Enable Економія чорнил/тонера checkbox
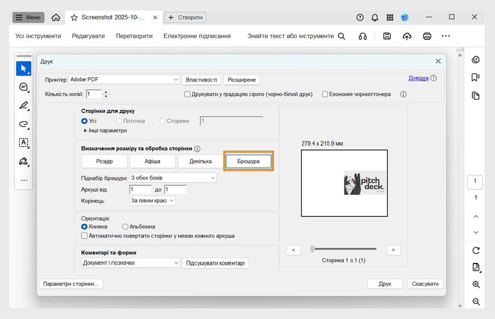This screenshot has height=319, width=495. pyautogui.click(x=325, y=94)
